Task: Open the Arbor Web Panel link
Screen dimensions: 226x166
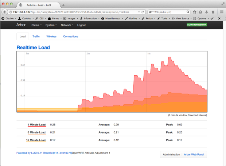Action: 194,154
